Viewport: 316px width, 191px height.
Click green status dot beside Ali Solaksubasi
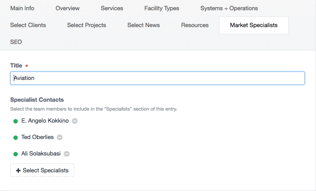pos(16,154)
